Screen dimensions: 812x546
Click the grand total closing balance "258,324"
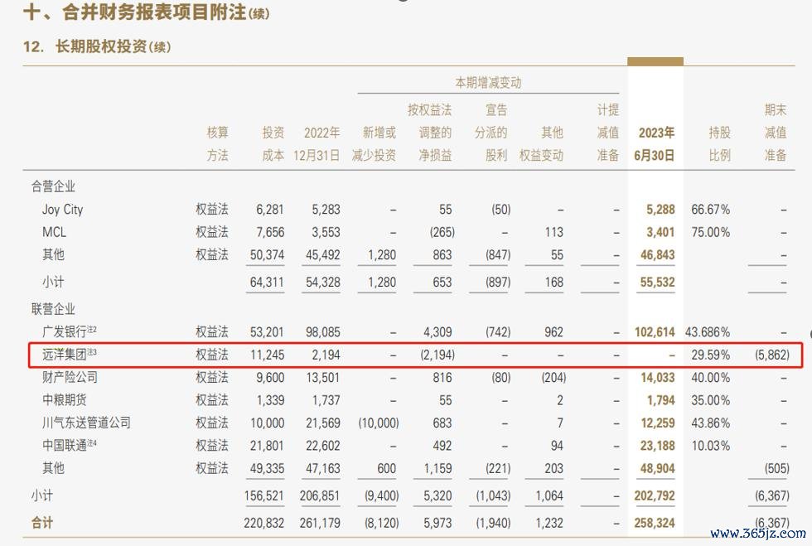click(655, 523)
